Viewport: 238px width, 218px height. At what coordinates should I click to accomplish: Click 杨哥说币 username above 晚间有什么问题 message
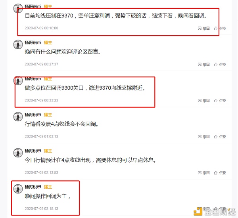33,43
